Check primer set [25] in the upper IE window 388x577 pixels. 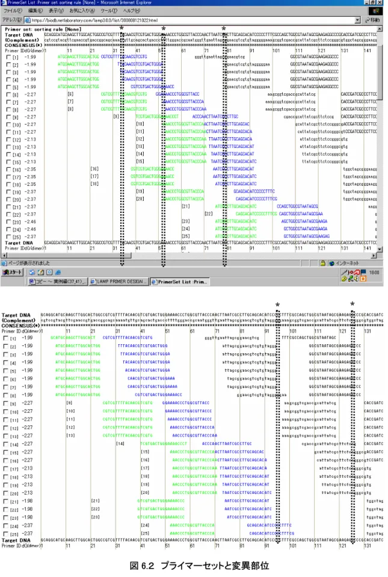coord(8,237)
